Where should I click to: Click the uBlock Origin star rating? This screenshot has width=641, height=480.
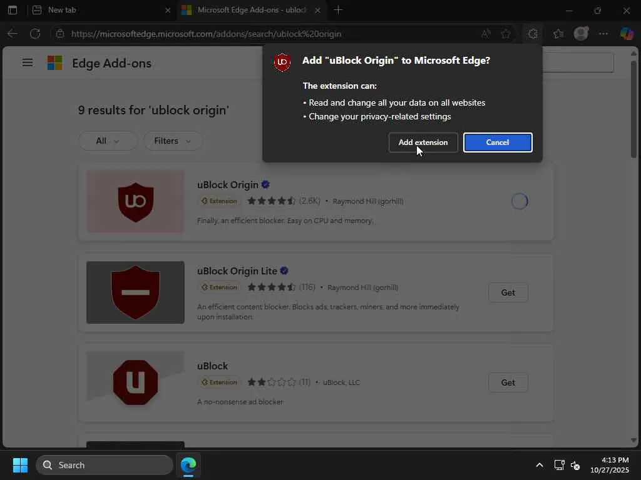point(272,201)
